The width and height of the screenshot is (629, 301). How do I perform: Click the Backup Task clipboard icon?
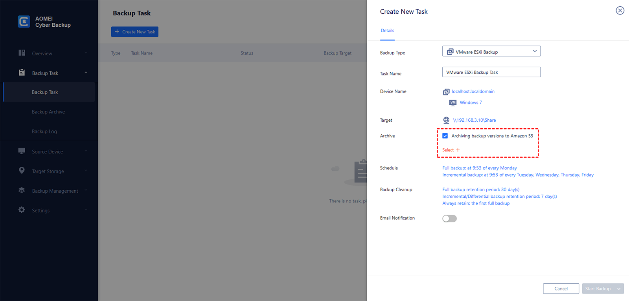22,73
